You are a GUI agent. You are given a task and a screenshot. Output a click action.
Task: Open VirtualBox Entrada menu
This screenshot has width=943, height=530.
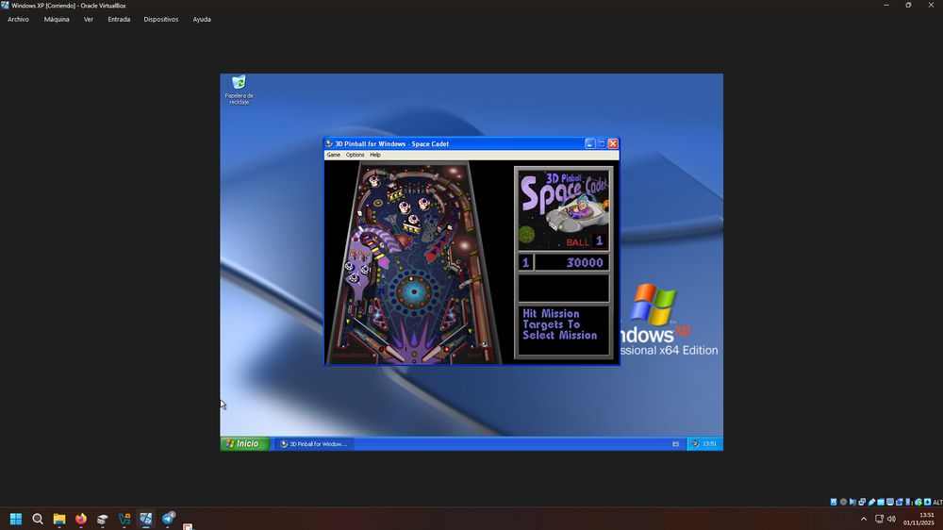coord(119,19)
